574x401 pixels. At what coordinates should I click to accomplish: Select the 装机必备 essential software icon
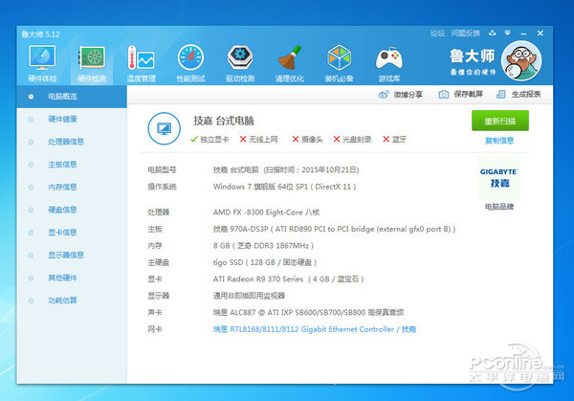pos(340,59)
